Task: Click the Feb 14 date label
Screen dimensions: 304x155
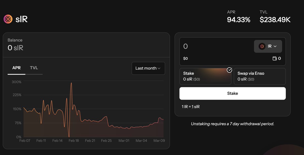Action: click(57, 141)
